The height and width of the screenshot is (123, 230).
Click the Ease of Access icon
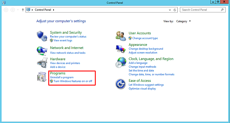click(120, 84)
